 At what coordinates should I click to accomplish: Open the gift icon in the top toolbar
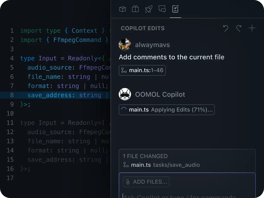[x=135, y=9]
